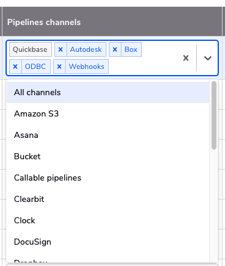Choose DocuSign in the list

click(108, 242)
